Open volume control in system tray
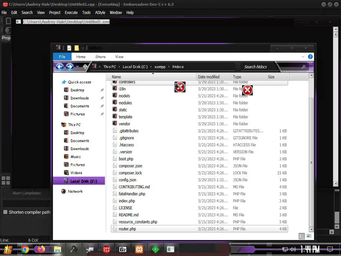 [293, 249]
